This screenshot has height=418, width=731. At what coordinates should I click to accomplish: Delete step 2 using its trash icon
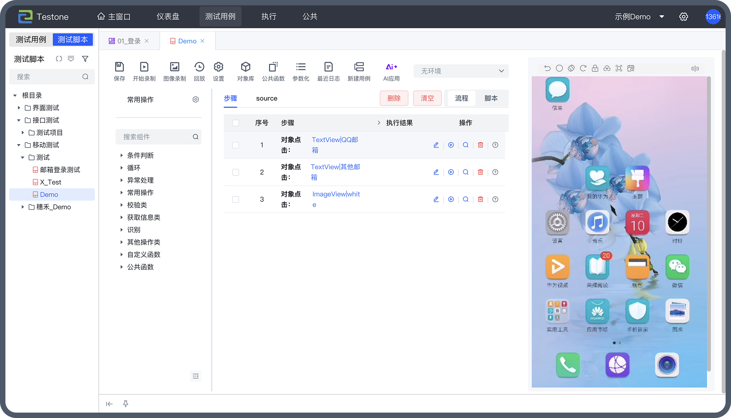pyautogui.click(x=480, y=172)
